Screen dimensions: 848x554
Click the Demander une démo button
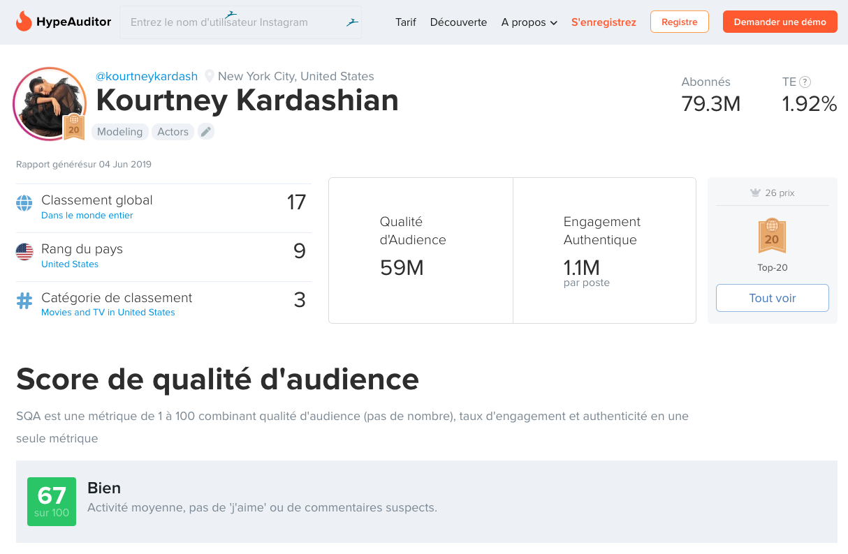(x=780, y=22)
